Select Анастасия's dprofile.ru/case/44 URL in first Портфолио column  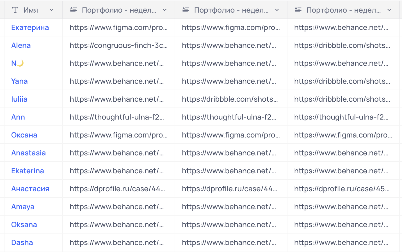pos(119,189)
